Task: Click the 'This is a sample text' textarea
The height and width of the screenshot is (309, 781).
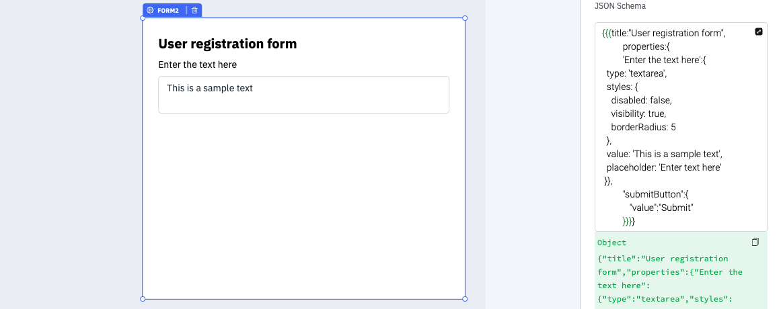Action: (303, 95)
